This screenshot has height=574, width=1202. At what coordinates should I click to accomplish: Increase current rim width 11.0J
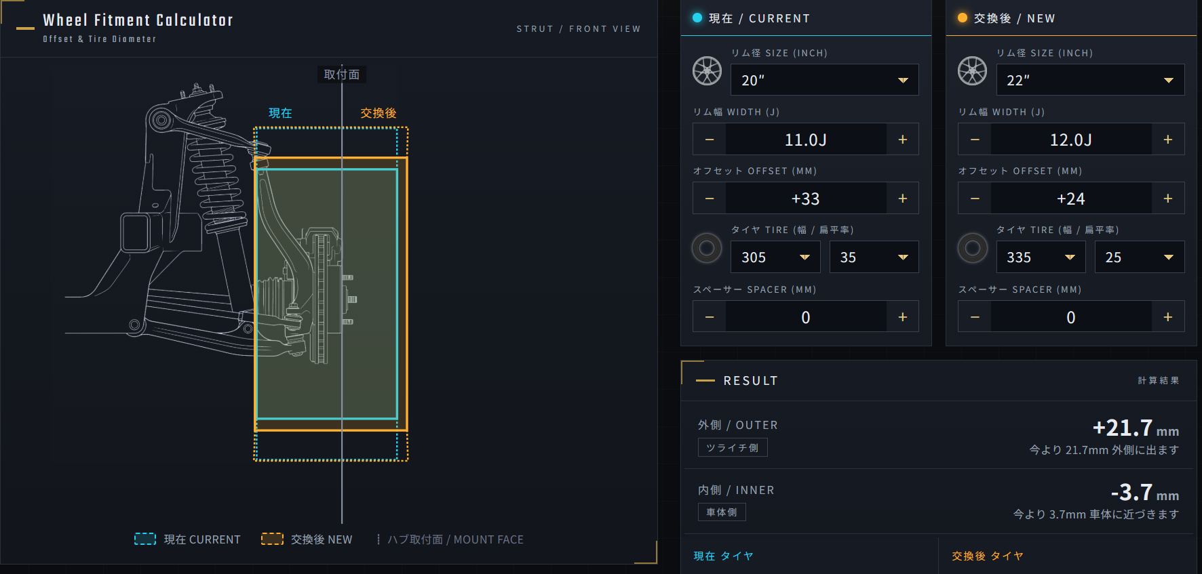(902, 140)
